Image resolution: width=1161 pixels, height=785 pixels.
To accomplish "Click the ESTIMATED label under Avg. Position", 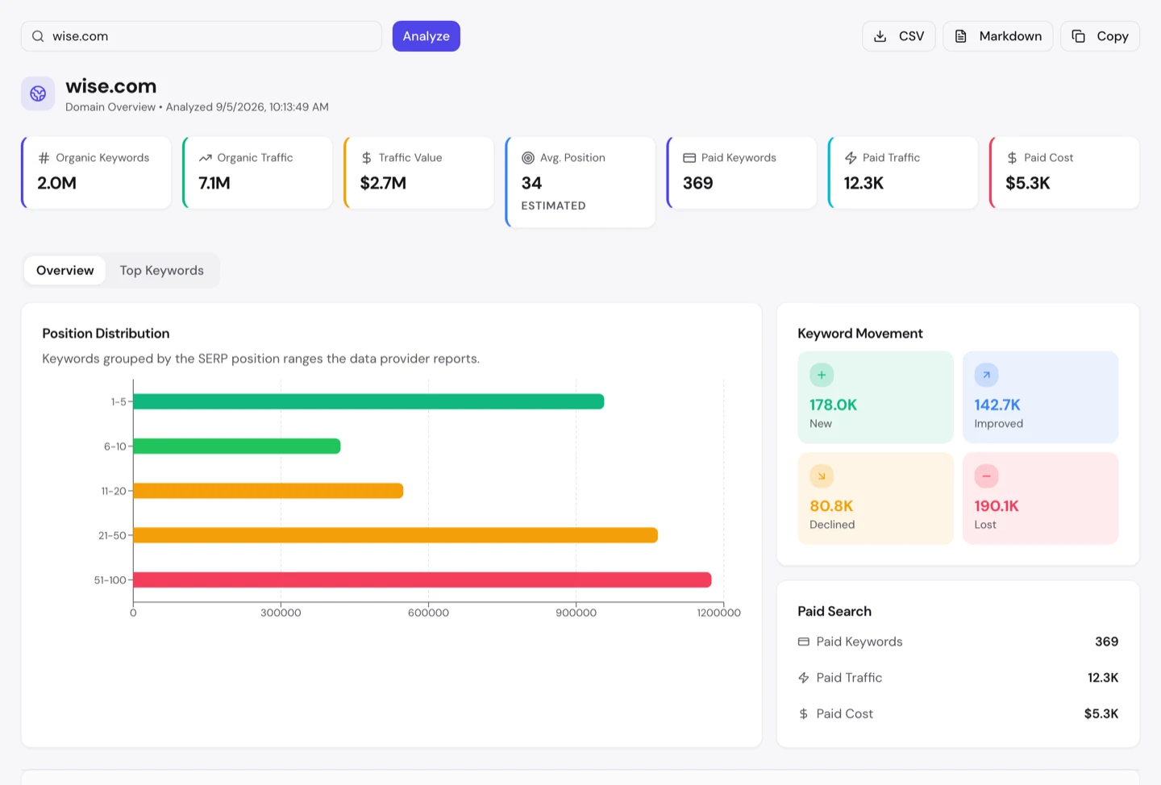I will click(553, 206).
